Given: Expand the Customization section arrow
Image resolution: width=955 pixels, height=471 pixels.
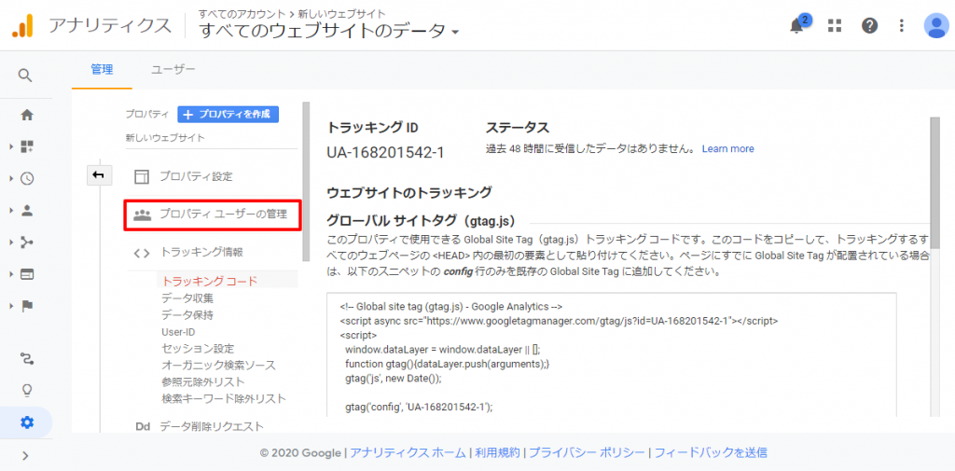Looking at the screenshot, I should 11,146.
